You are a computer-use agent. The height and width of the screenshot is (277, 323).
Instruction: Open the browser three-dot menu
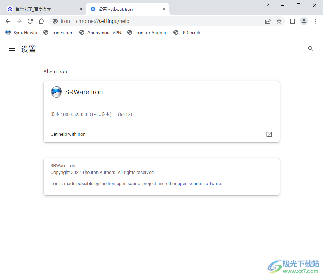point(315,21)
